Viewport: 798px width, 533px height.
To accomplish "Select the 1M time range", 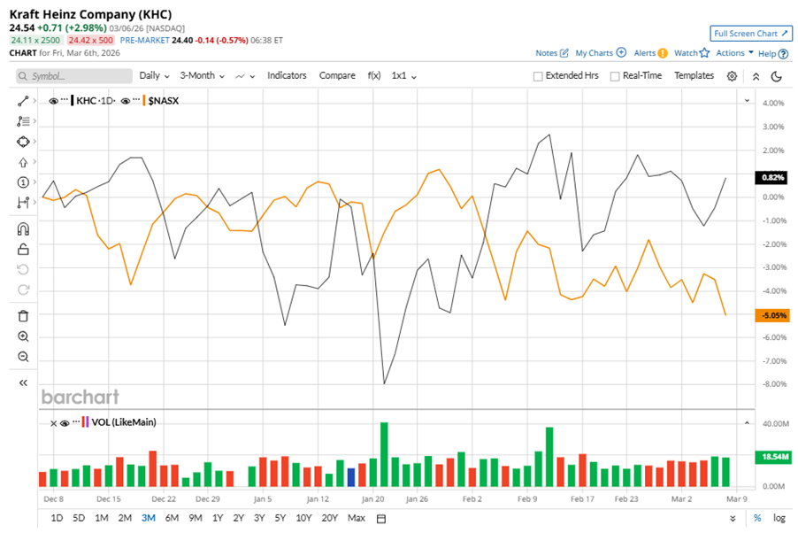I will 101,518.
